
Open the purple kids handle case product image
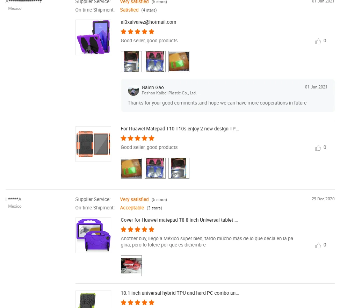(x=93, y=235)
